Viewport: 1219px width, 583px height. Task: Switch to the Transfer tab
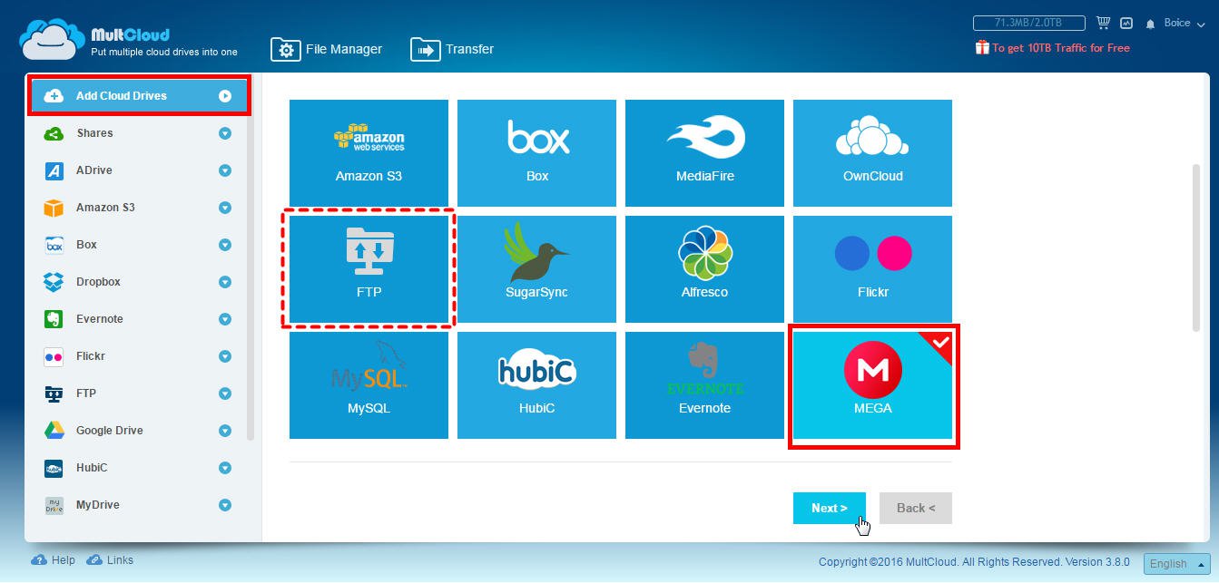pyautogui.click(x=453, y=49)
